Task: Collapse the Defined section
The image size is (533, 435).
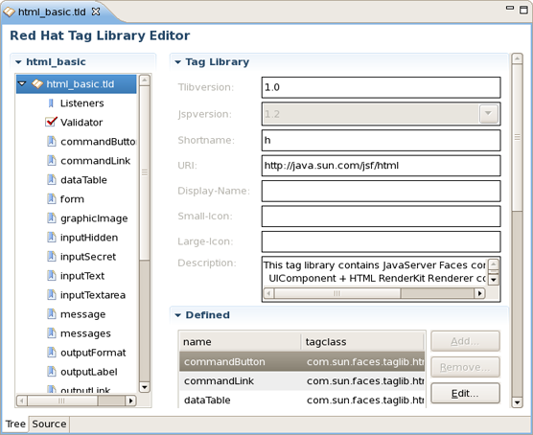Action: pos(177,315)
